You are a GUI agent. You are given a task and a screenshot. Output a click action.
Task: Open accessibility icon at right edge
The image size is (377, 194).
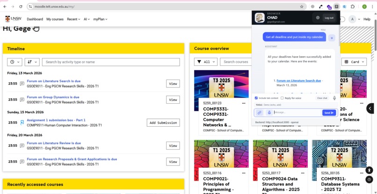(x=369, y=171)
